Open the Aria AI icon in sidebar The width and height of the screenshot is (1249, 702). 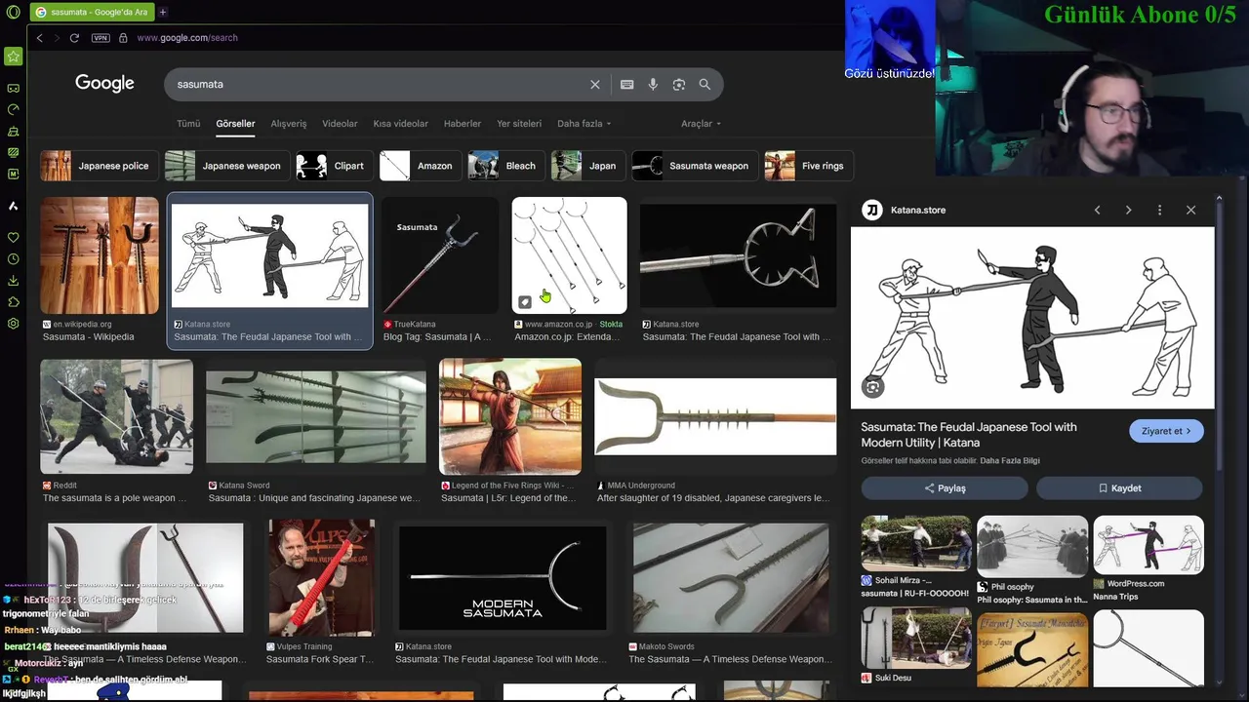(x=13, y=206)
